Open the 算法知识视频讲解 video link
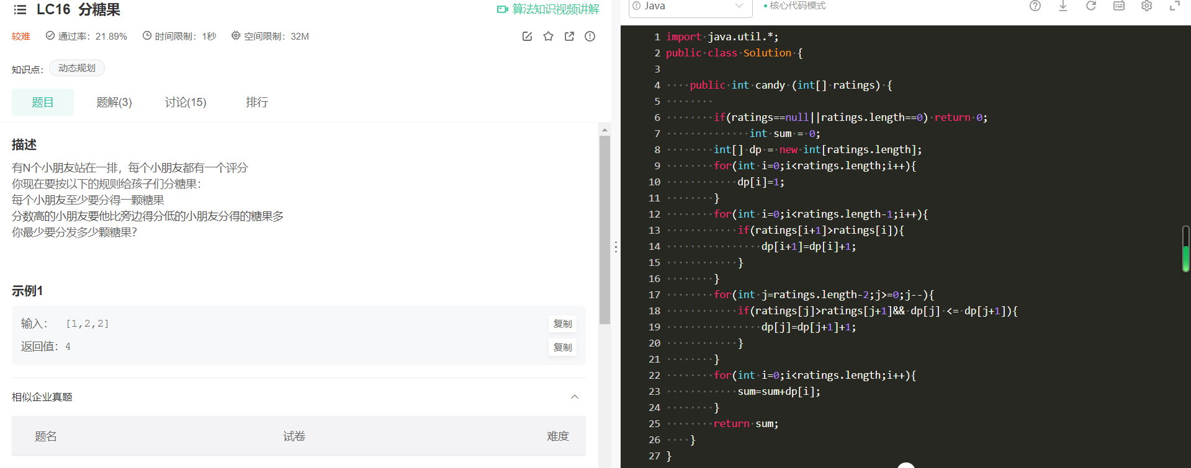The image size is (1191, 468). point(548,9)
